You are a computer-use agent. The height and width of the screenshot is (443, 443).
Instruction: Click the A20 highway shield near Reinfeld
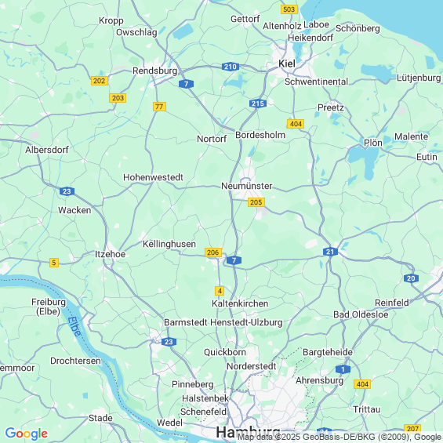(411, 278)
